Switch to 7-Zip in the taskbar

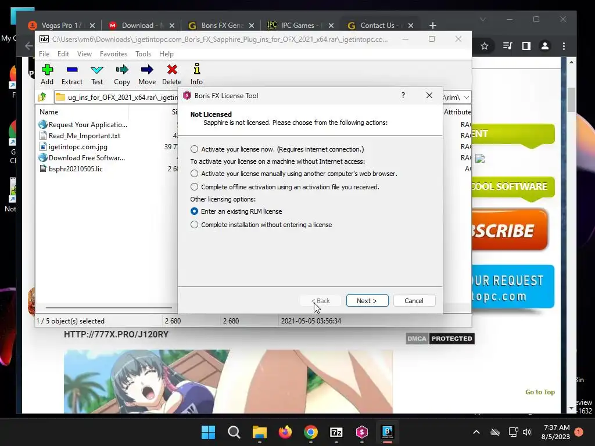[x=336, y=432]
